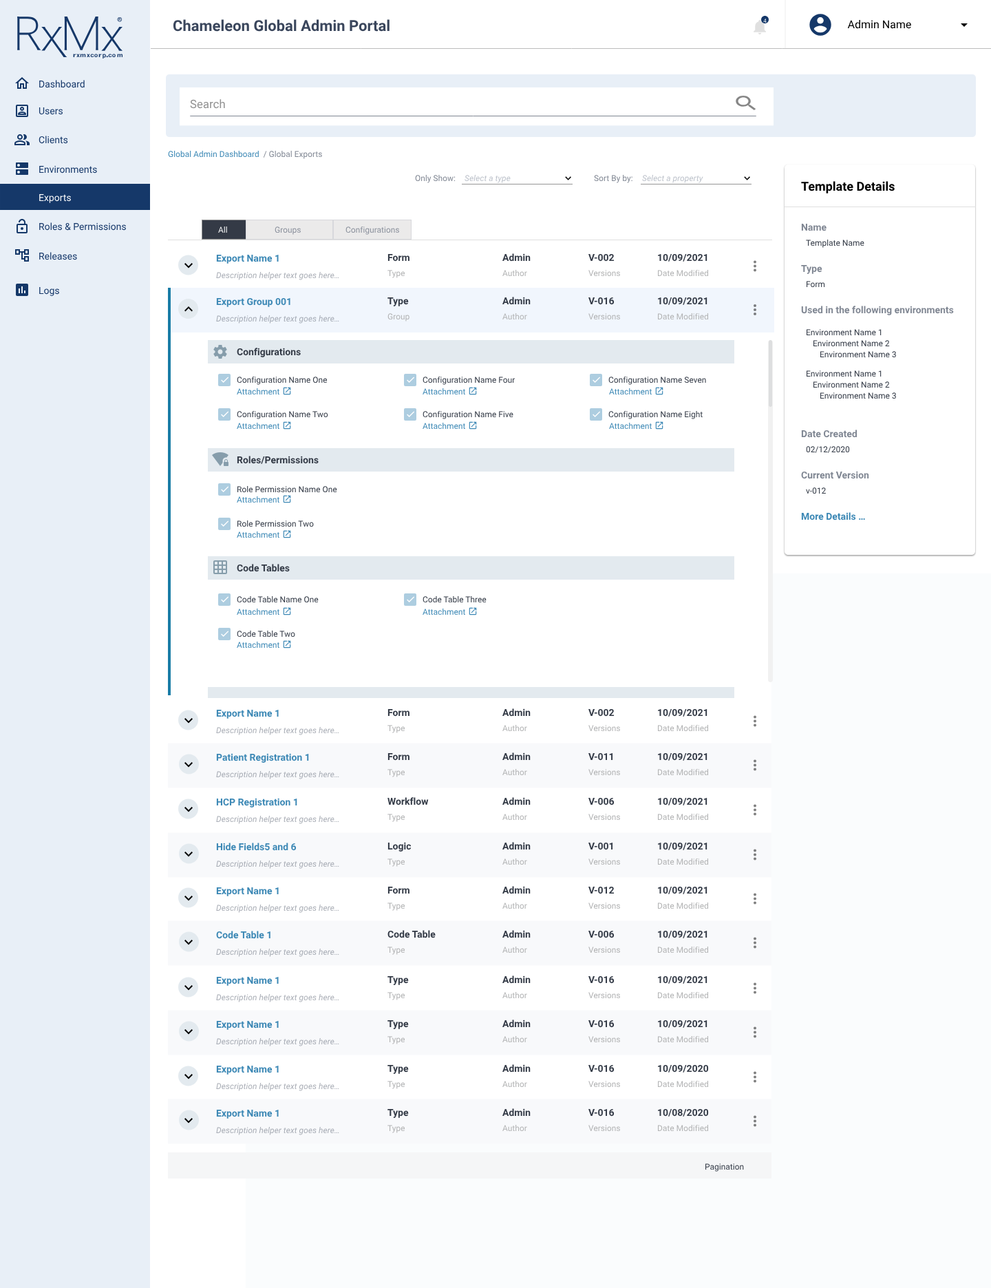The height and width of the screenshot is (1288, 991).
Task: Open Environments in the sidebar menu
Action: click(x=67, y=169)
